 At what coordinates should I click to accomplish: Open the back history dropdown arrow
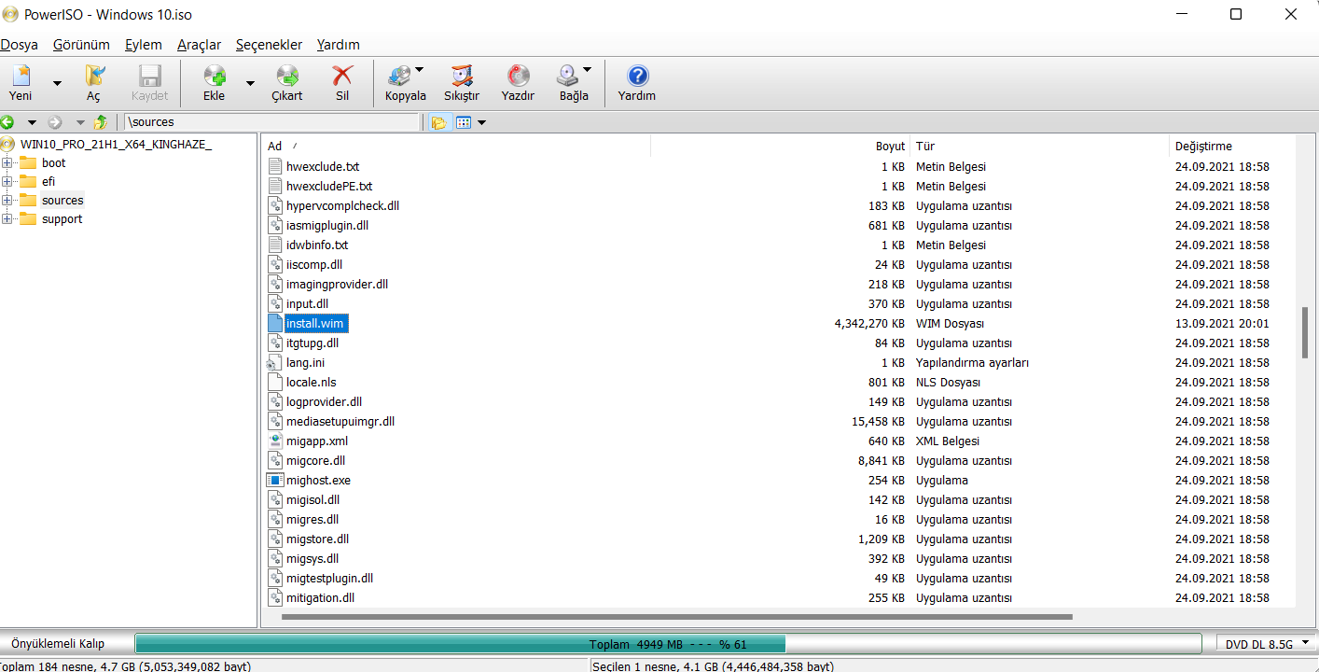point(32,122)
